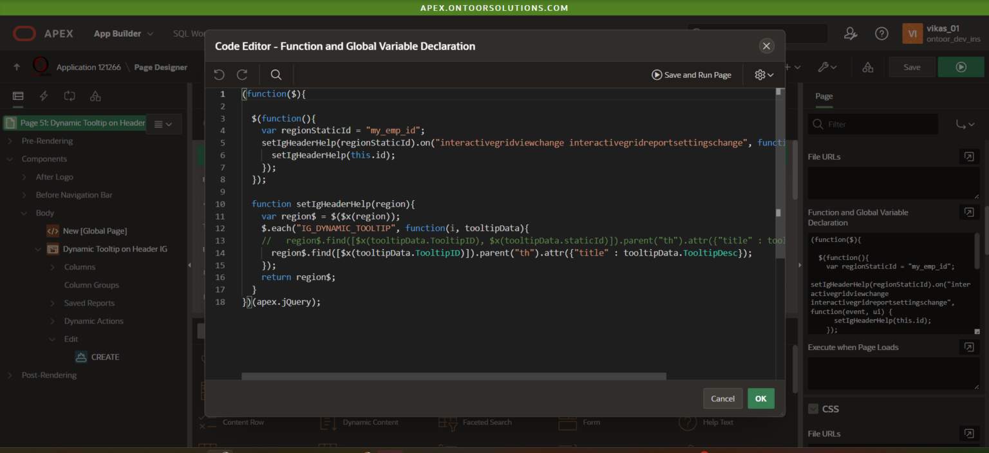Click the Redo icon in code editor
The height and width of the screenshot is (453, 989).
pos(242,75)
